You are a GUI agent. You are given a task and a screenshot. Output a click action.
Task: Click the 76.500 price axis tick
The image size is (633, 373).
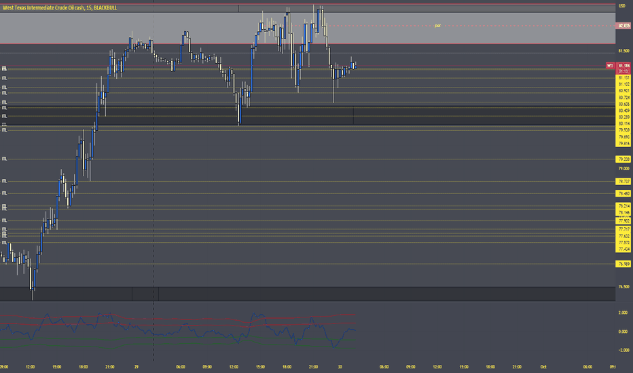pyautogui.click(x=623, y=287)
